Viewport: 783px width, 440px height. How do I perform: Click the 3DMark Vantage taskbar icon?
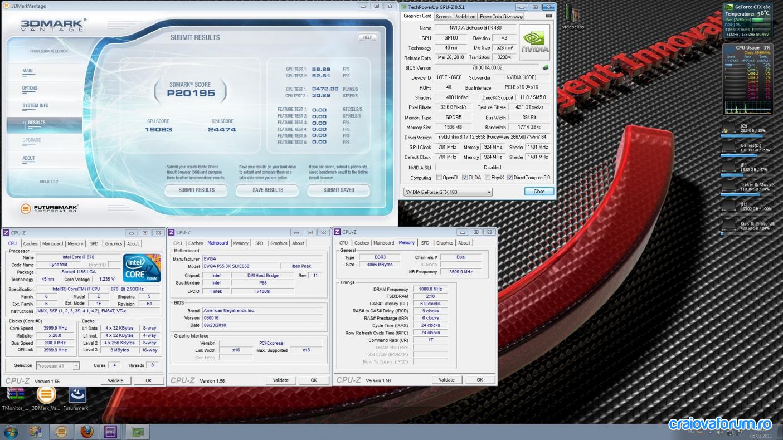(x=62, y=432)
